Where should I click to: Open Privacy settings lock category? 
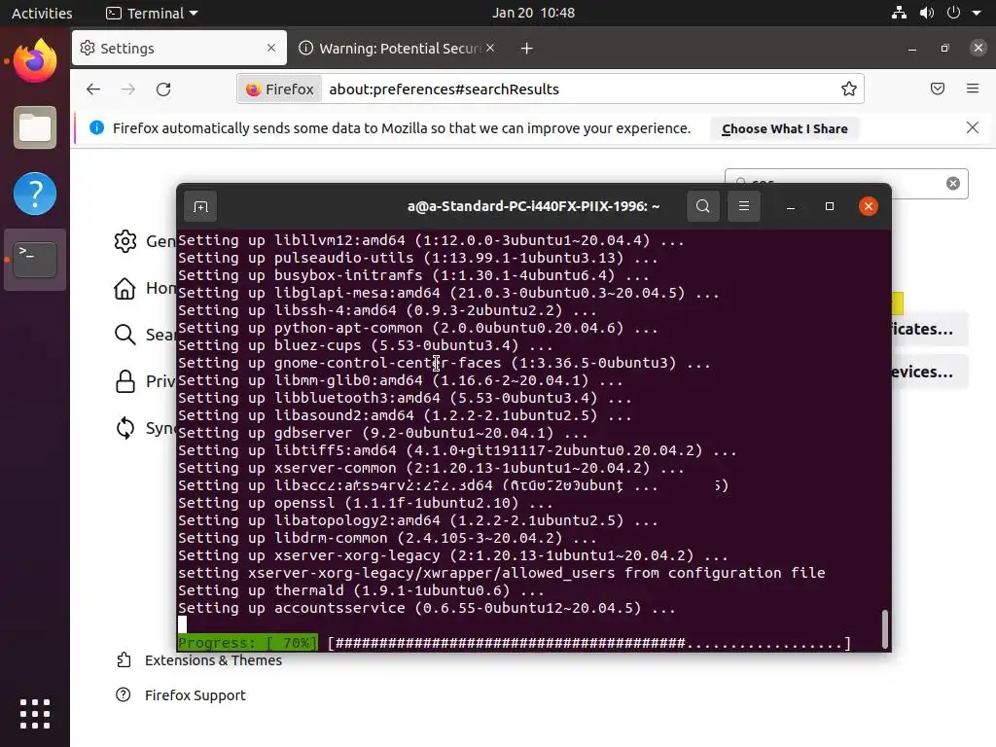pyautogui.click(x=145, y=381)
